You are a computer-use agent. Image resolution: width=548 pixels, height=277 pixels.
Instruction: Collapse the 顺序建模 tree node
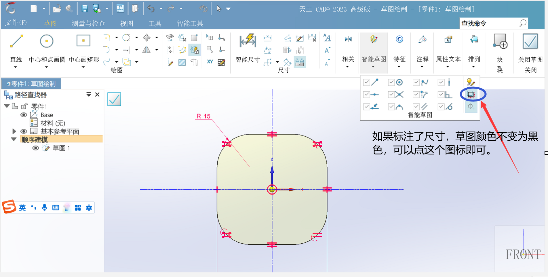click(14, 139)
